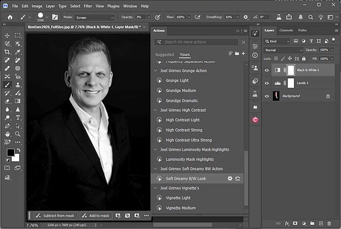This screenshot has width=341, height=229.
Task: Hide the Background layer
Action: [266, 96]
